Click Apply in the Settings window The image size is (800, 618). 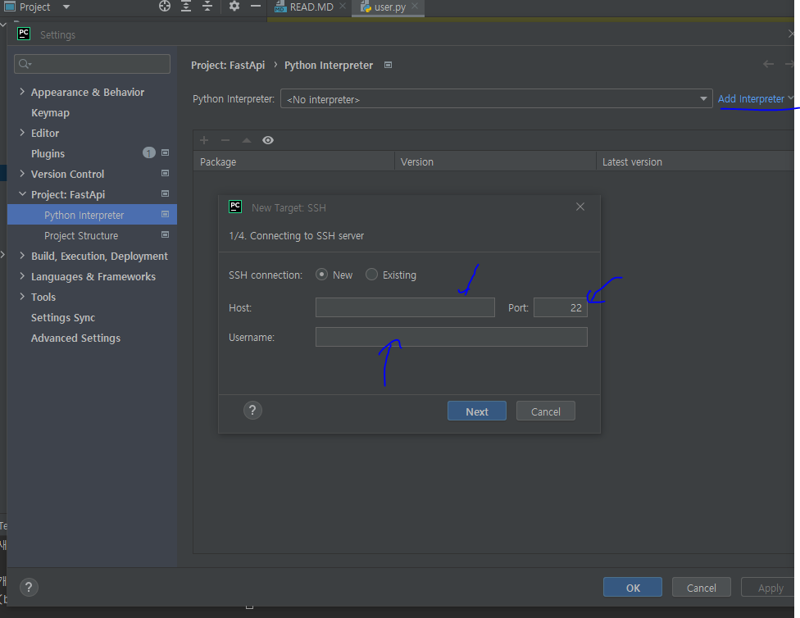[770, 588]
